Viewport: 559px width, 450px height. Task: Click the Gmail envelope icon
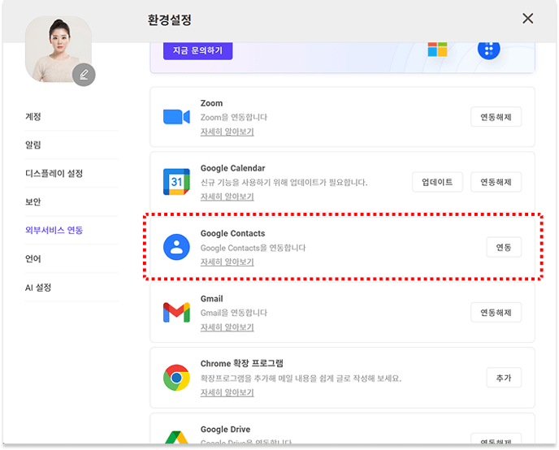[x=176, y=313]
